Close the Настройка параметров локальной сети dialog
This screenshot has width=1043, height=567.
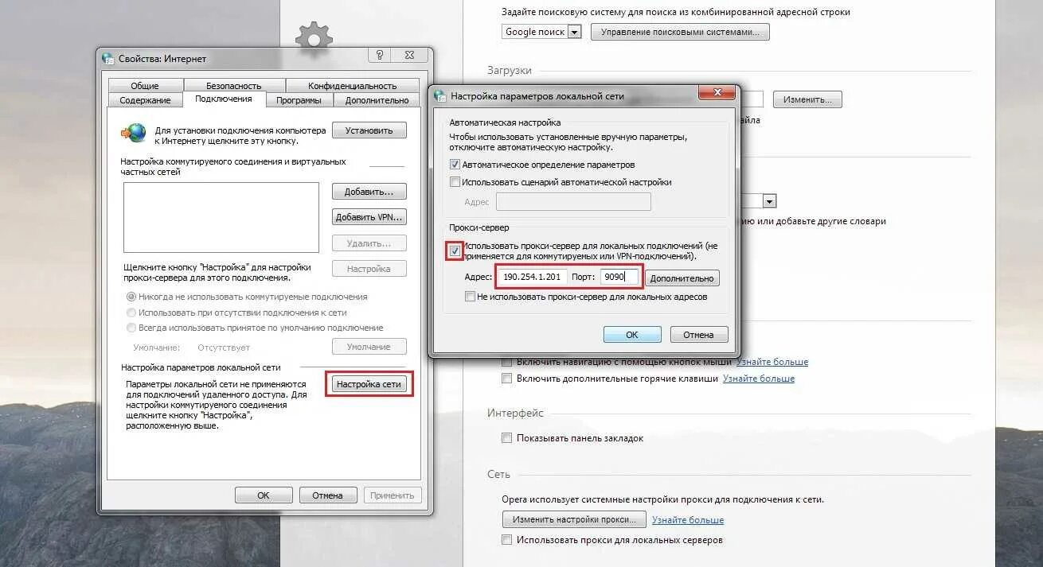[x=716, y=93]
